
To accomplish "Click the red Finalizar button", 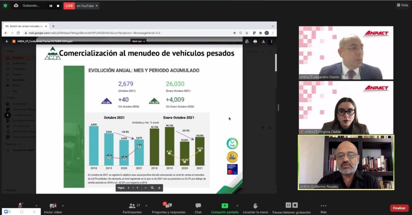I will click(x=399, y=208).
